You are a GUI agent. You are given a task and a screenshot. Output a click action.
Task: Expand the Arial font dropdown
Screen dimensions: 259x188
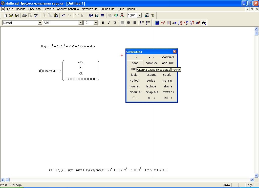pyautogui.click(x=81, y=23)
